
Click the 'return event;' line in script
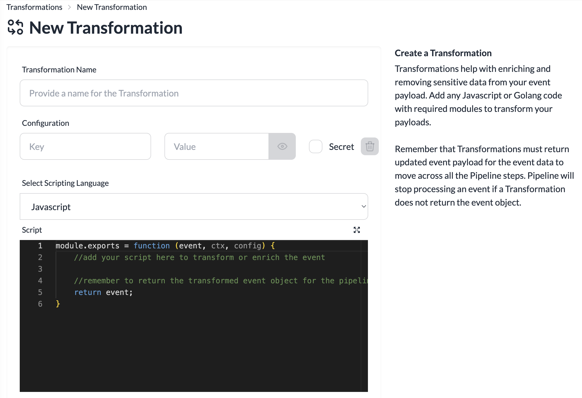(x=103, y=292)
